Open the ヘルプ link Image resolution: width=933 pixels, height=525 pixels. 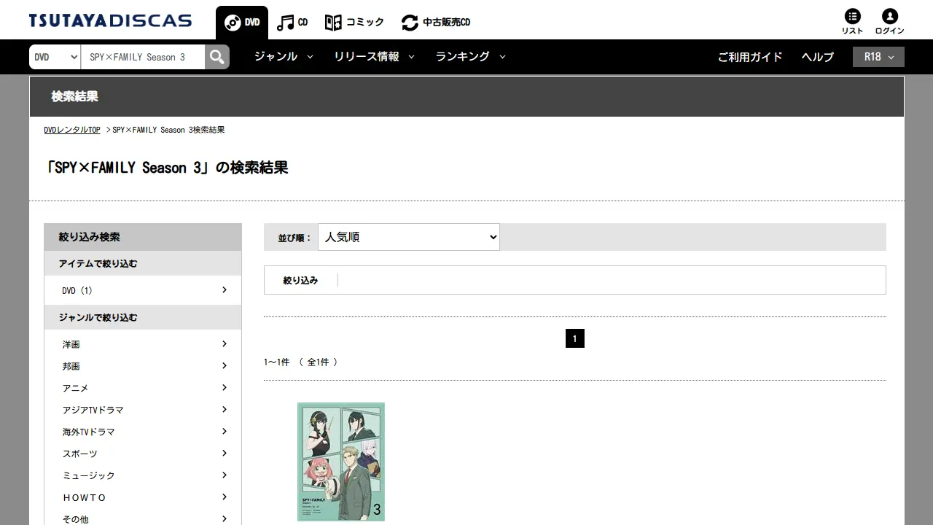817,57
